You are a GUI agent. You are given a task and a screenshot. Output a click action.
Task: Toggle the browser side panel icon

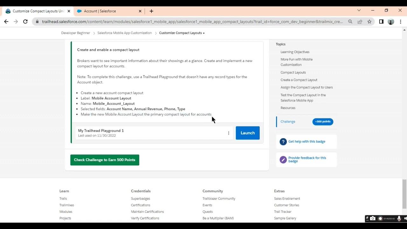(381, 22)
